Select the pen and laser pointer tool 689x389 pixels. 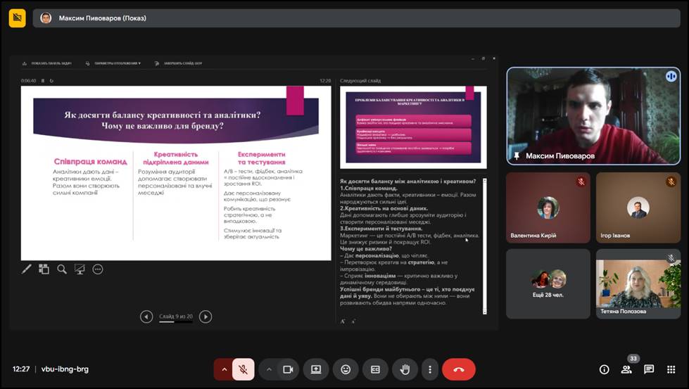pyautogui.click(x=27, y=269)
